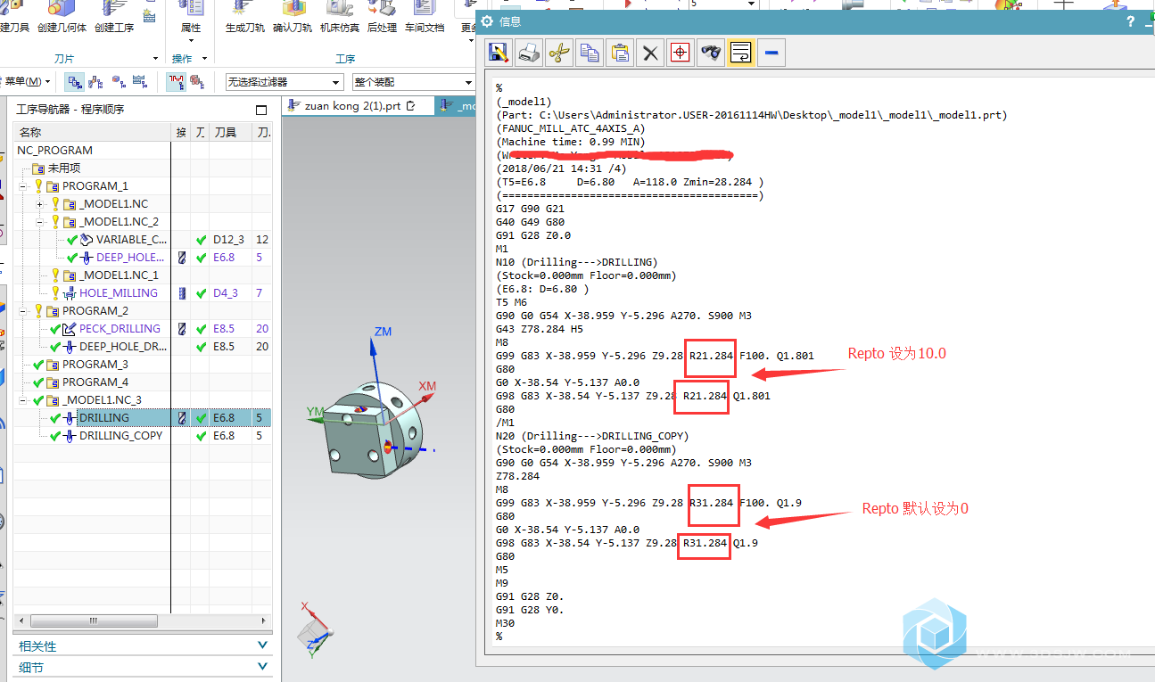Image resolution: width=1155 pixels, height=682 pixels.
Task: Select the VARIABLE_C... operation row
Action: (131, 240)
